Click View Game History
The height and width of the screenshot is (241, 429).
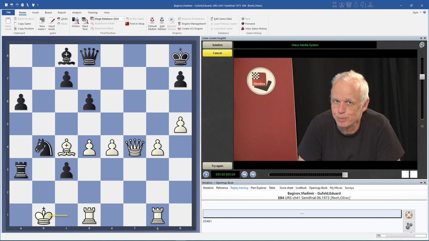[256, 28]
